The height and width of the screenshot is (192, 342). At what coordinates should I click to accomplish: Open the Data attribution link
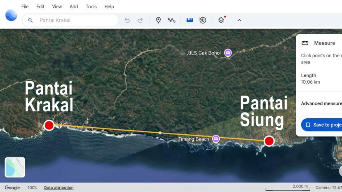point(59,187)
